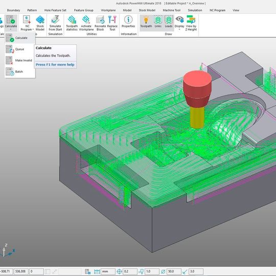Open the Simulation ribbon tab

pos(195,10)
